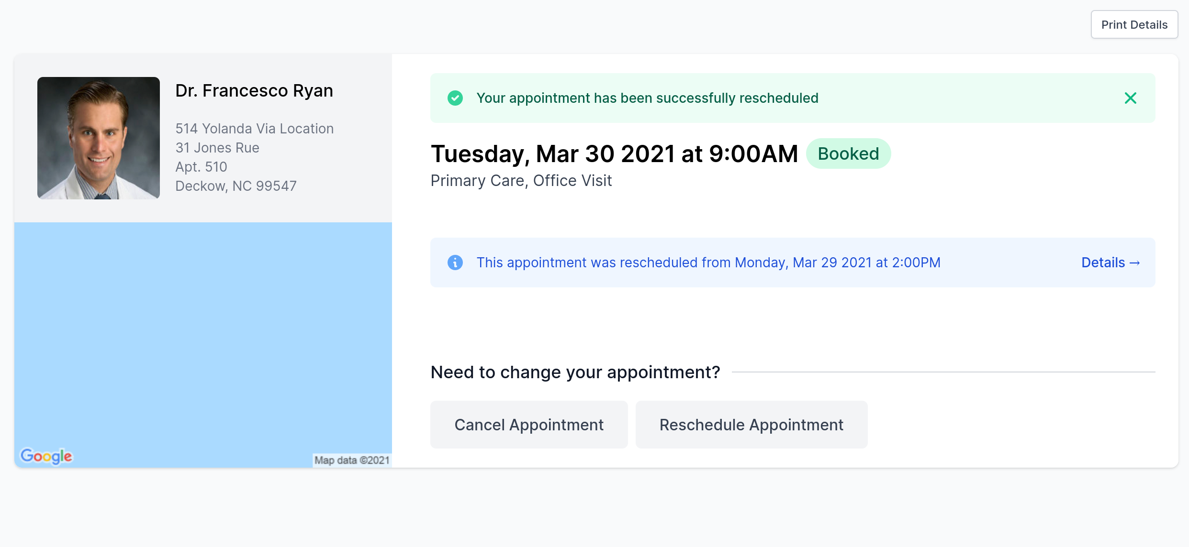
Task: Click the success message text in banner
Action: tap(647, 98)
